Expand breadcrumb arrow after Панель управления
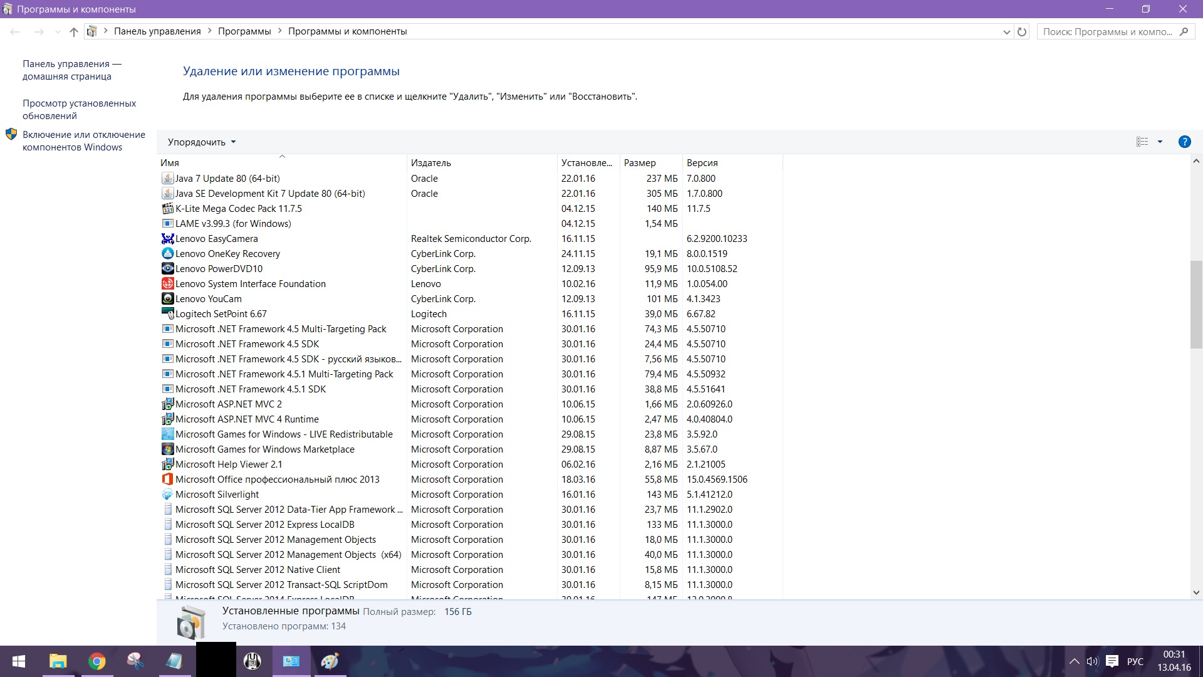Viewport: 1203px width, 677px height. pos(209,31)
